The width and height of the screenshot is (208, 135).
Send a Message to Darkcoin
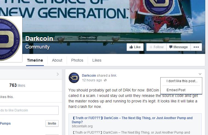pyautogui.click(x=179, y=47)
